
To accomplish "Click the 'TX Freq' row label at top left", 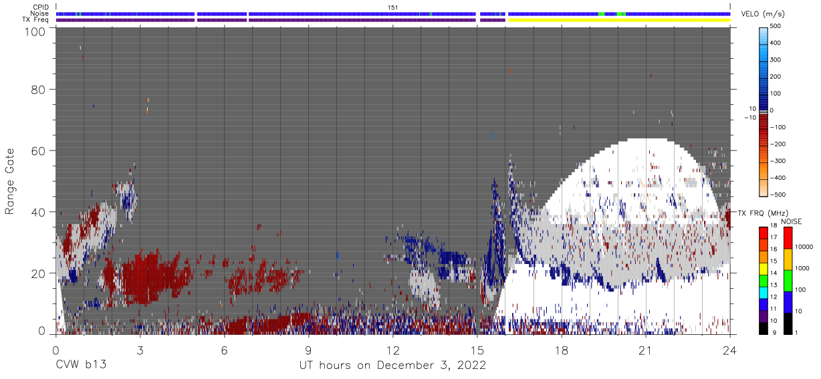I will tap(35, 20).
